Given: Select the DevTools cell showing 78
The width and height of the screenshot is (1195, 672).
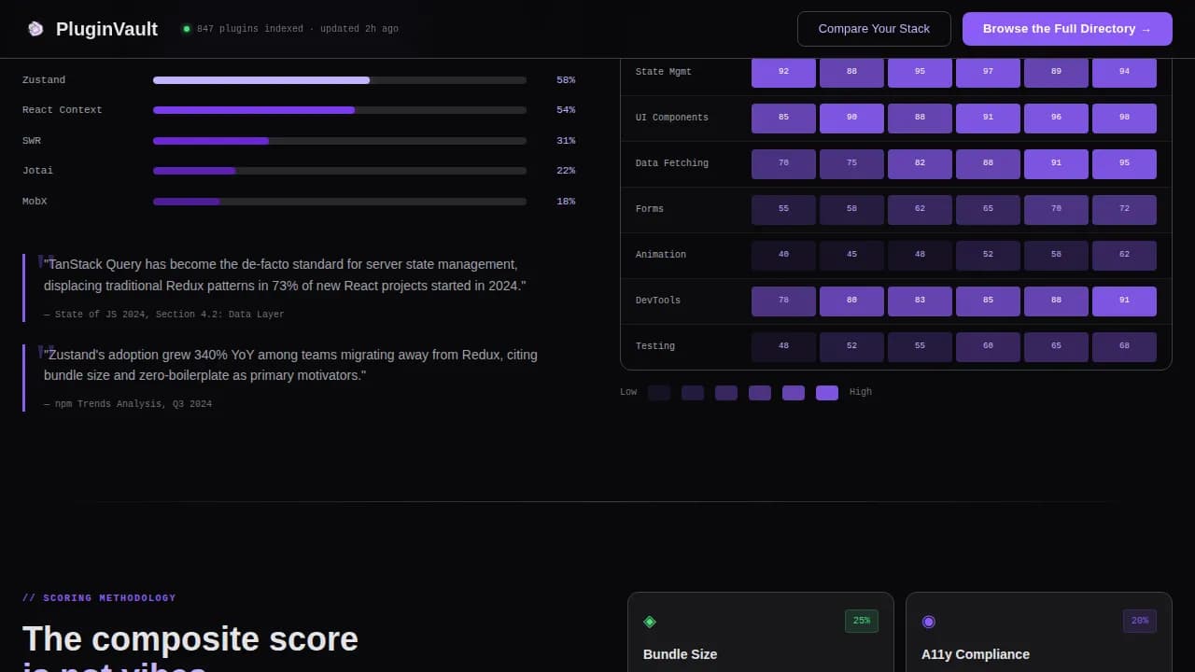Looking at the screenshot, I should click(783, 301).
